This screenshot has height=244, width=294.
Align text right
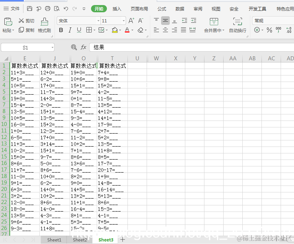coord(174,30)
